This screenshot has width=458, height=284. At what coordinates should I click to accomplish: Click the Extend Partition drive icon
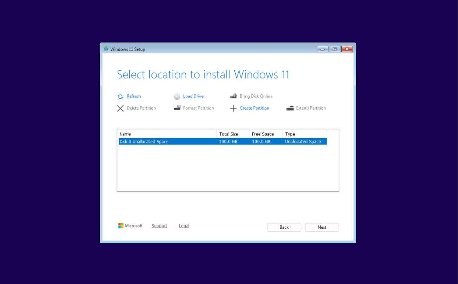click(290, 108)
